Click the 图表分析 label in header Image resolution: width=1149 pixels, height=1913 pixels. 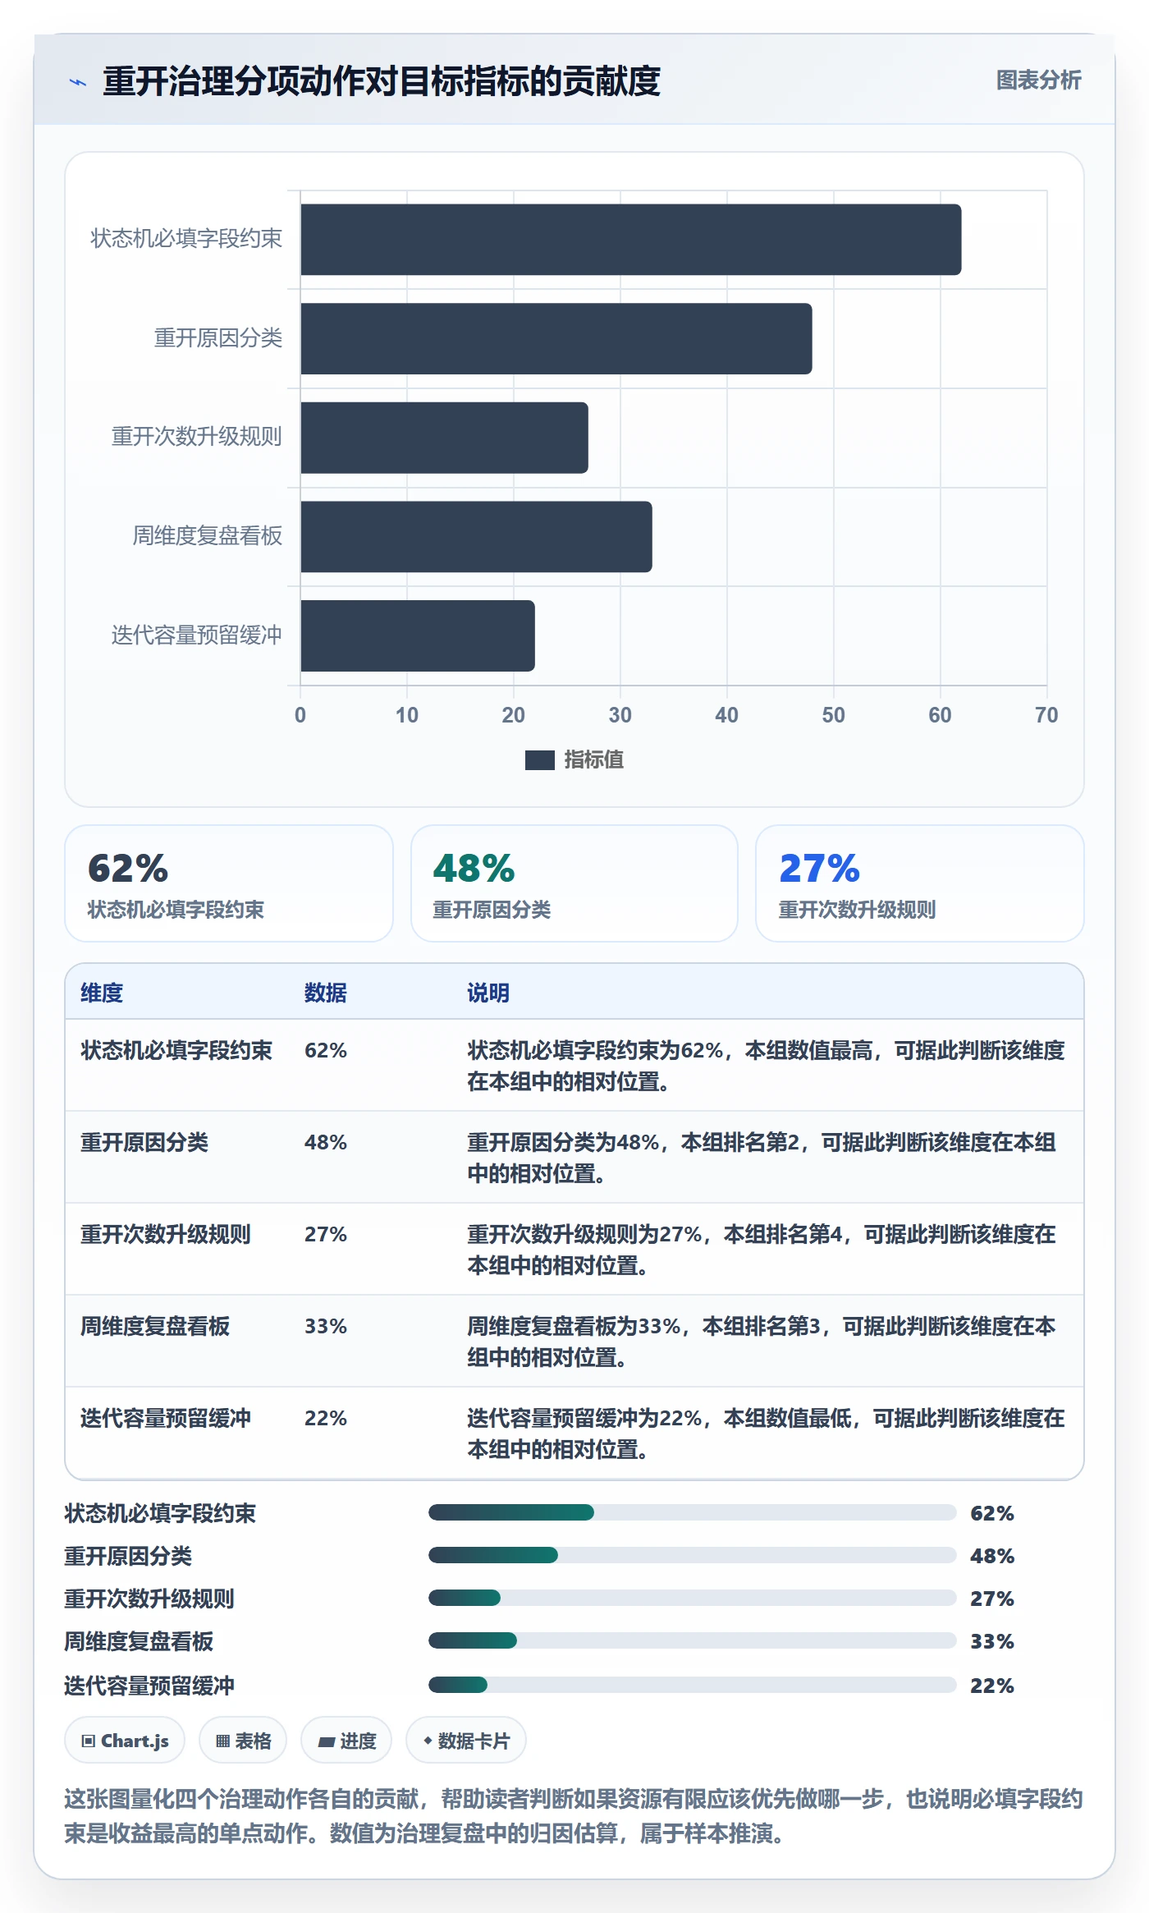pos(1038,80)
